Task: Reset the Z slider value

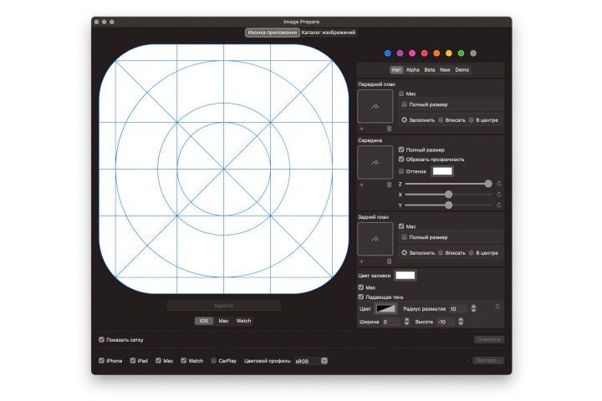Action: coord(498,184)
